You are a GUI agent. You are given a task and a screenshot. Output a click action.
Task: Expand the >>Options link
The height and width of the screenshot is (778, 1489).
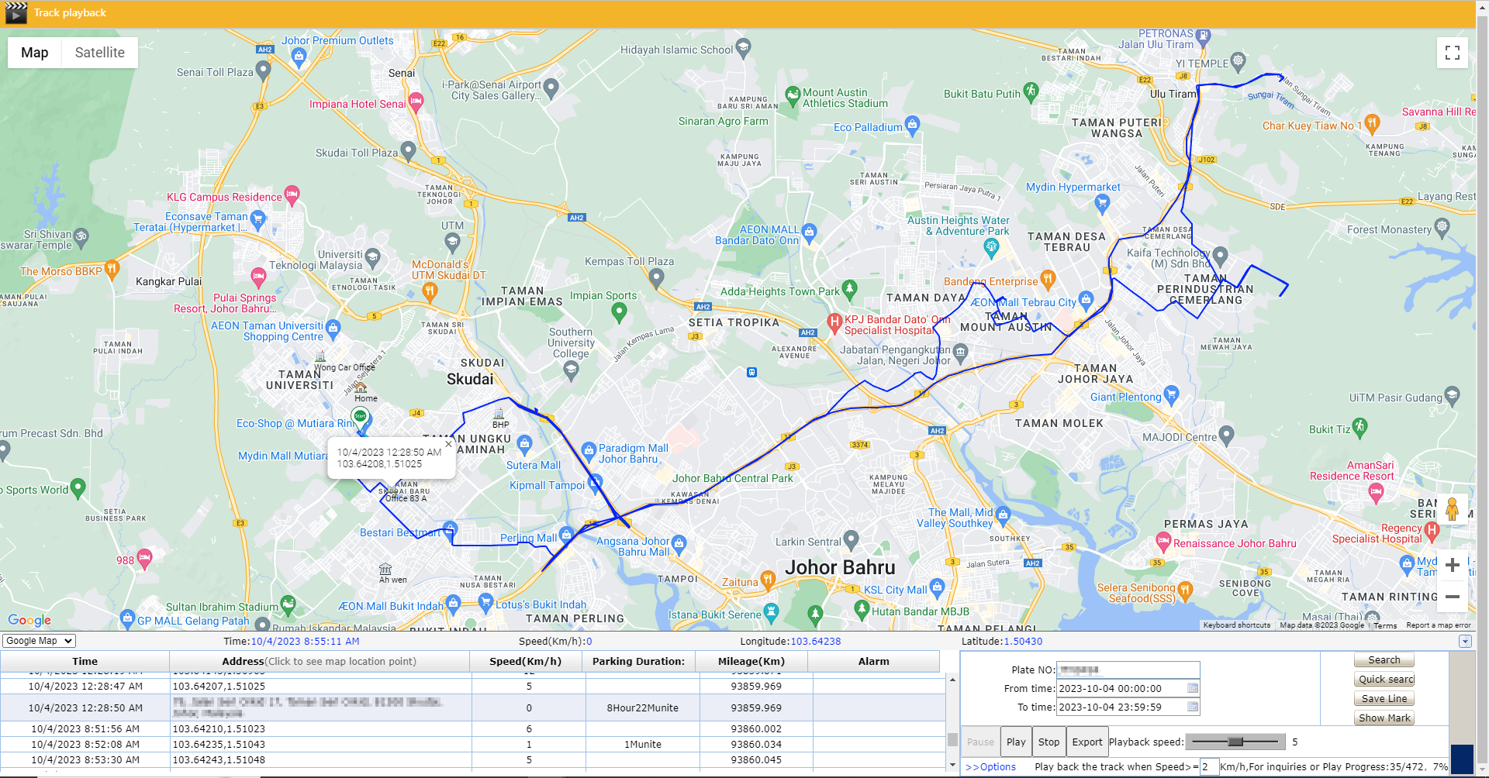990,766
